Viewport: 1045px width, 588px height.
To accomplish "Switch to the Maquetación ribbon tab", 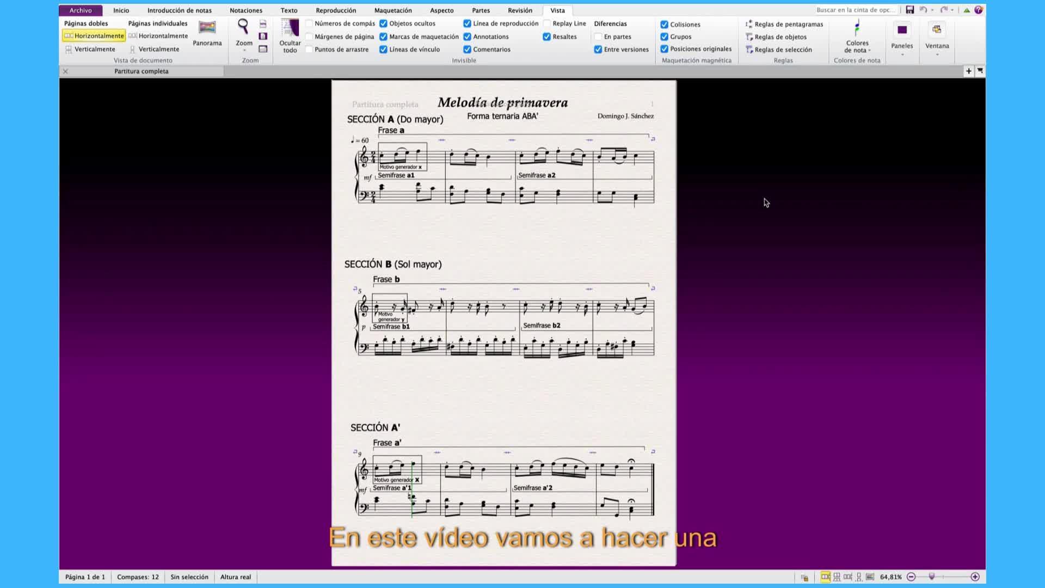I will point(392,10).
